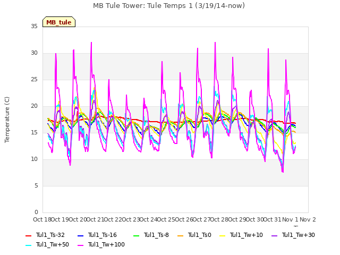340x255 pixels.
Task: Click the purple Tul1_Tw+30 legend swatch
Action: pyautogui.click(x=275, y=235)
